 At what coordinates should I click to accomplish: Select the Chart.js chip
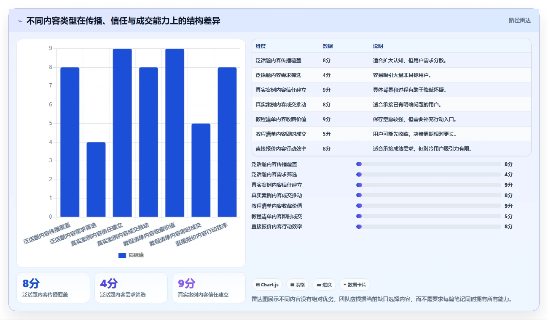click(267, 285)
